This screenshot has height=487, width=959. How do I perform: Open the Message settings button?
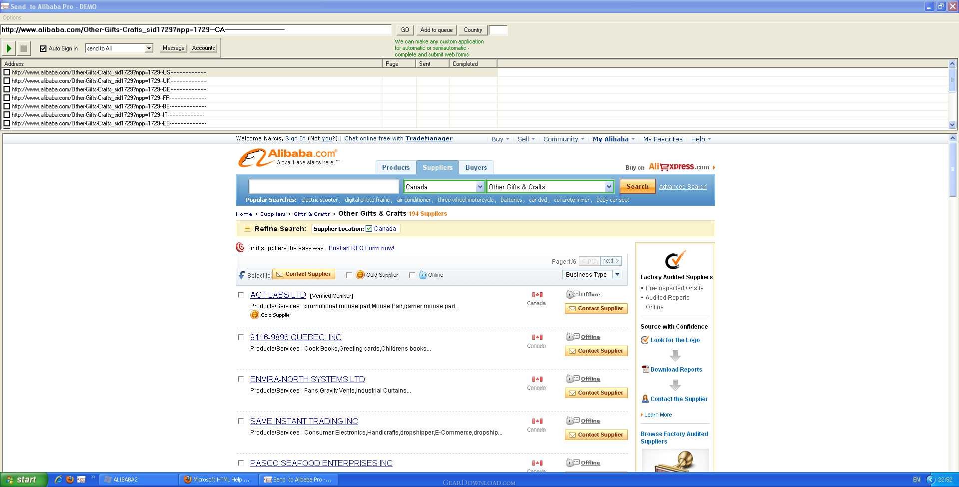pos(173,48)
